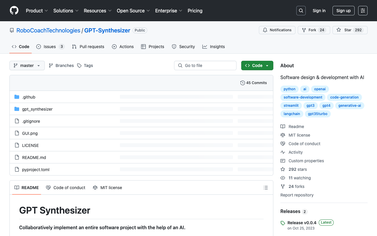This screenshot has height=236, width=377.
Task: Select the code-generation topic tag
Action: pyautogui.click(x=344, y=97)
